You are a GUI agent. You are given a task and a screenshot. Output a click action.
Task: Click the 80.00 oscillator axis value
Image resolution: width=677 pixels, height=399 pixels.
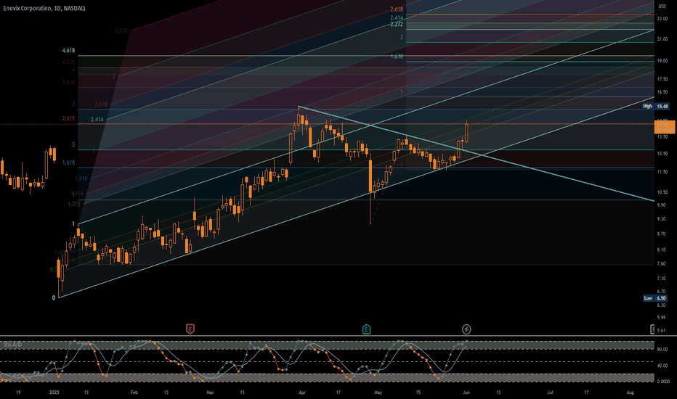click(662, 350)
